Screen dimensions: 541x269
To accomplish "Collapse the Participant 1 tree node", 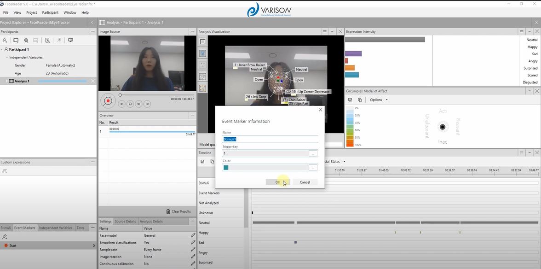I will (x=2, y=49).
